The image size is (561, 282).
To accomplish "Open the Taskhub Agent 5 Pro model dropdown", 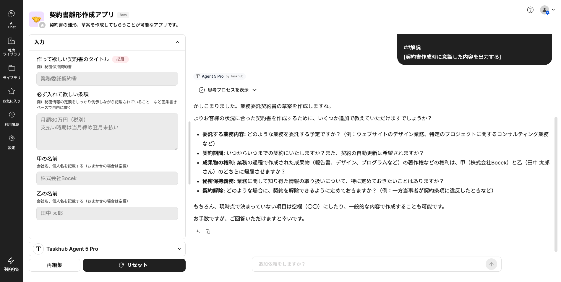I will coord(107,249).
